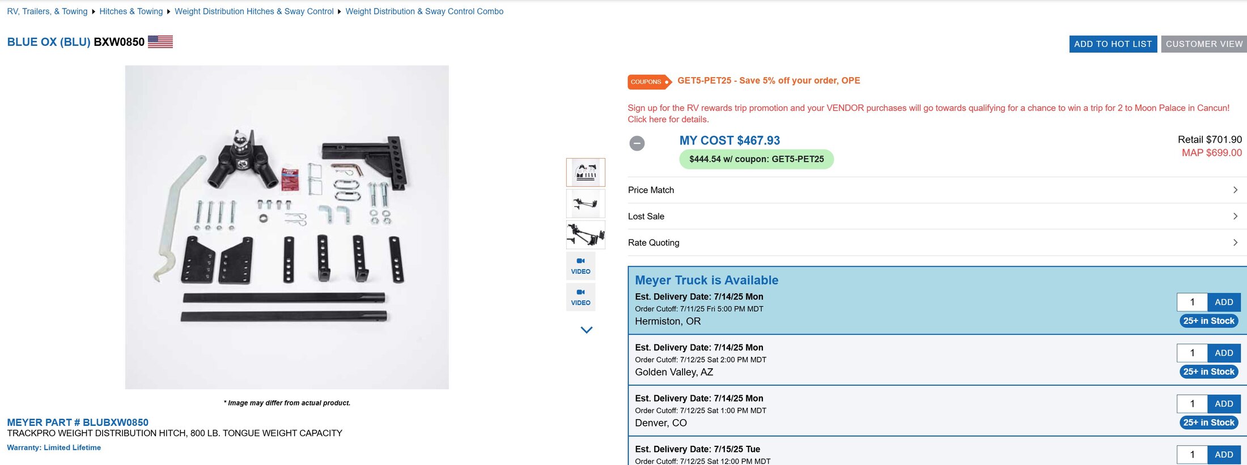Click the orange COUPONS tag icon
Image resolution: width=1247 pixels, height=465 pixels.
[x=648, y=82]
